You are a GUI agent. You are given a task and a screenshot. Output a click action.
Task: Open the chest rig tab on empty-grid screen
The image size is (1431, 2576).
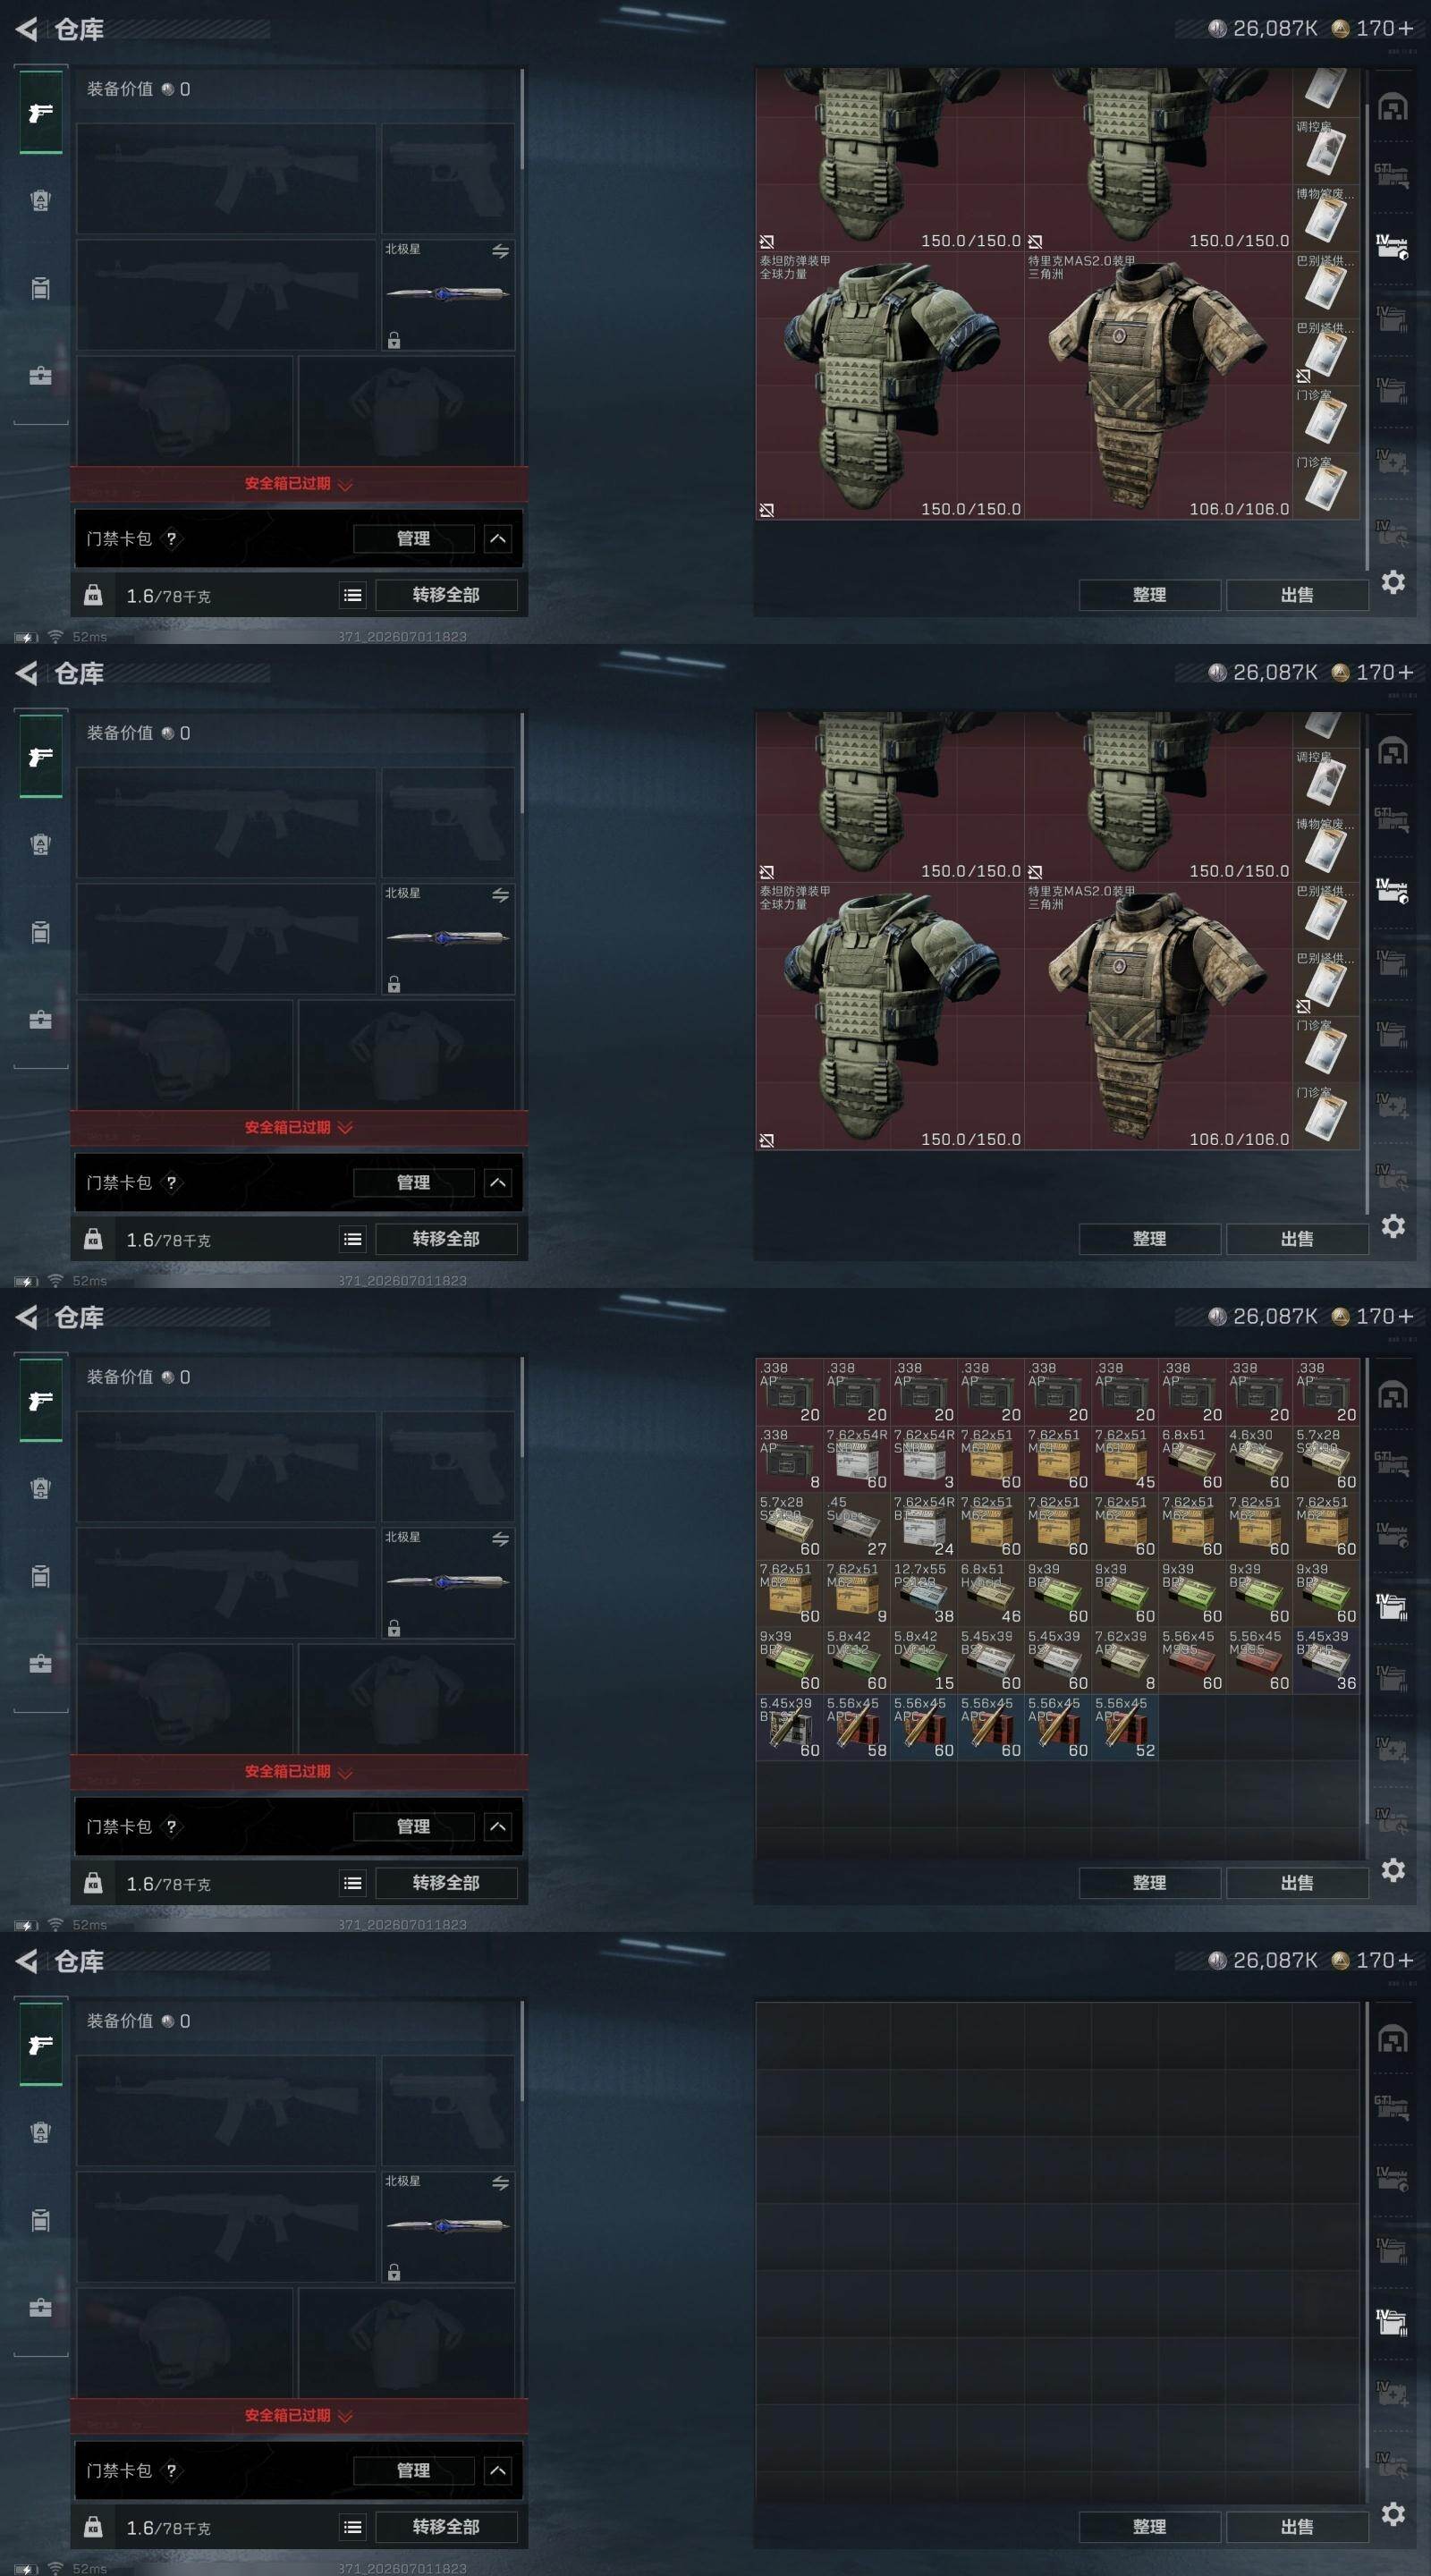pos(41,2220)
